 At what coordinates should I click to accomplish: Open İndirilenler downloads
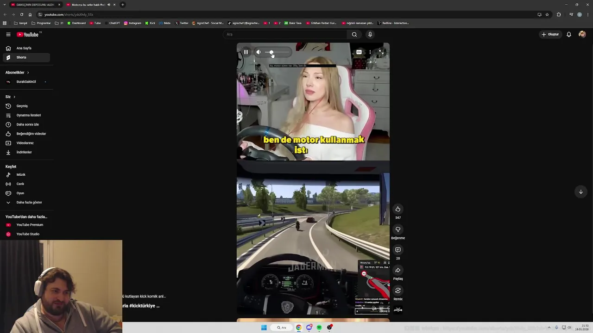(x=26, y=152)
